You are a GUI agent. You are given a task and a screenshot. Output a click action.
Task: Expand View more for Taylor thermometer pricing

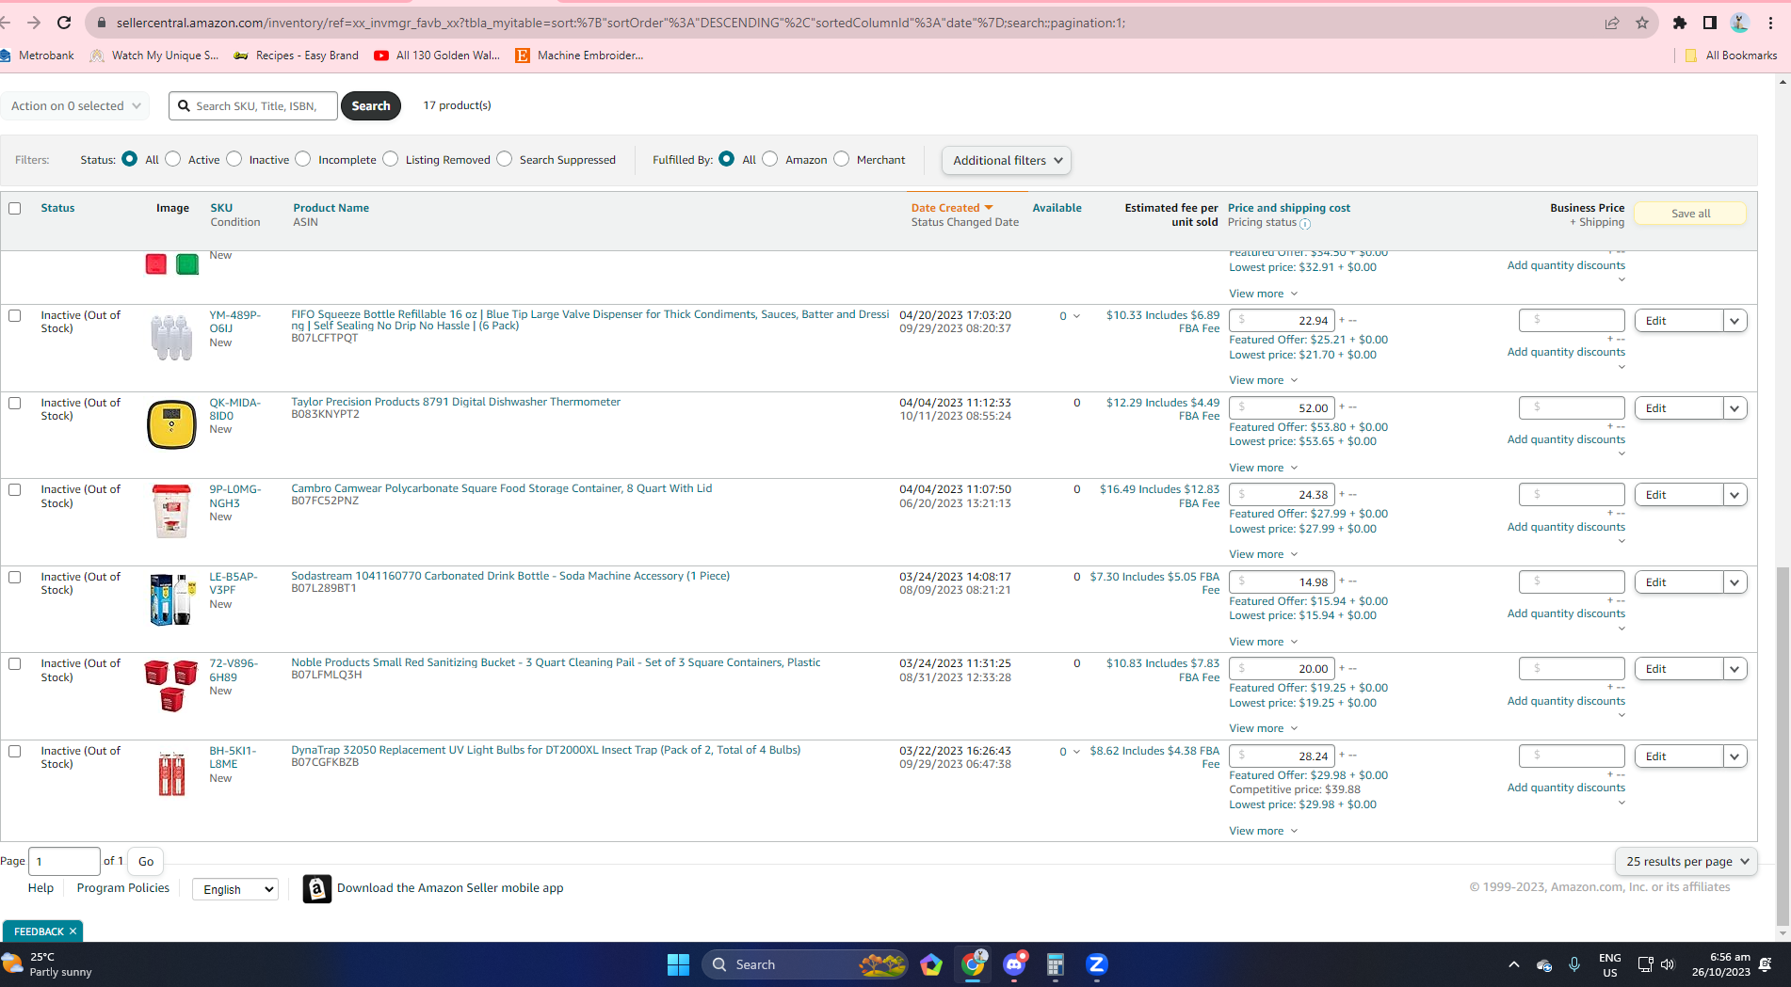click(1264, 468)
